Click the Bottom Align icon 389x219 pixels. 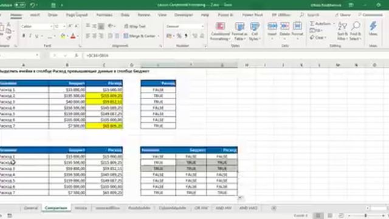click(x=101, y=26)
